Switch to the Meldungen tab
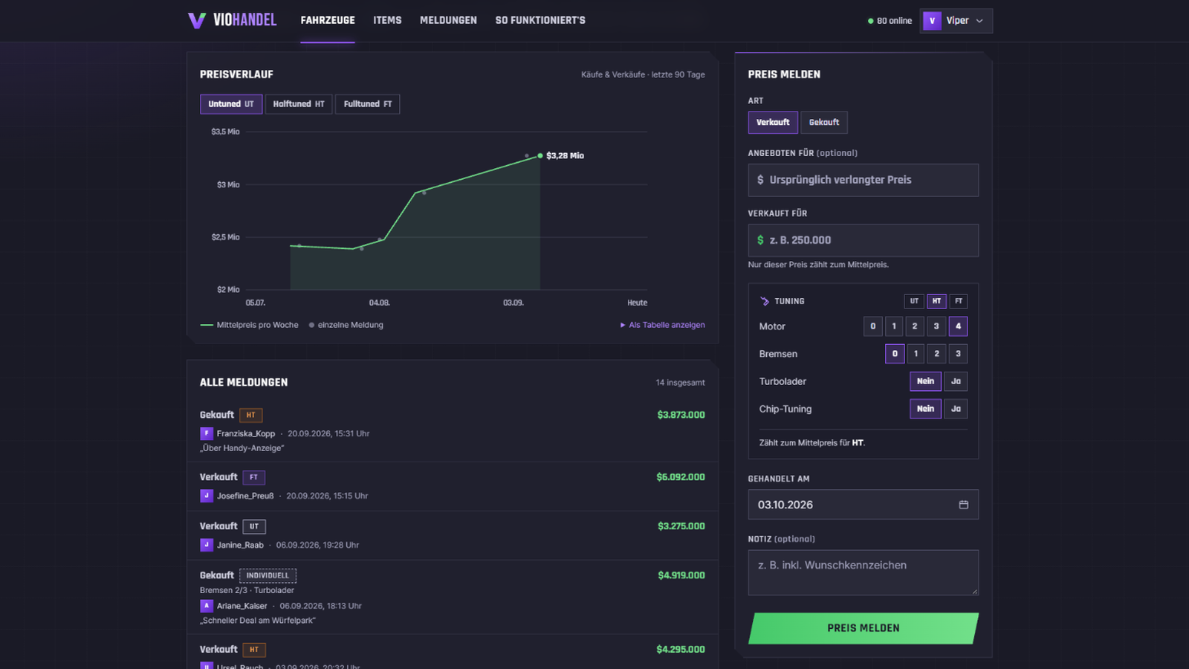 448,21
